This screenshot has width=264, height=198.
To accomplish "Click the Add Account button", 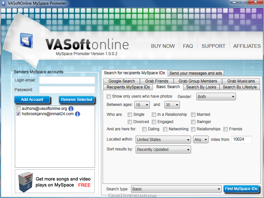I will (32, 100).
